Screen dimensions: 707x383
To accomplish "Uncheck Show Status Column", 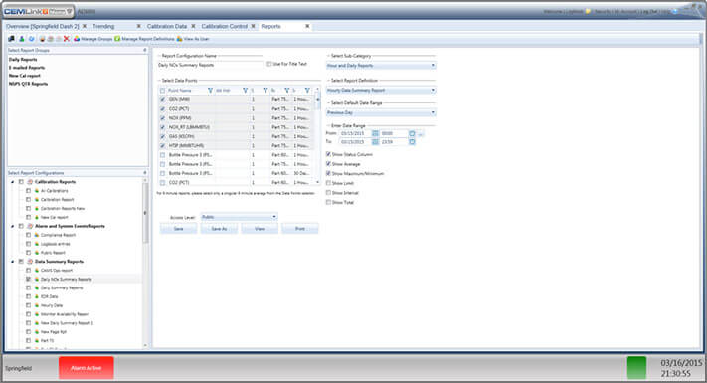I will [x=328, y=154].
